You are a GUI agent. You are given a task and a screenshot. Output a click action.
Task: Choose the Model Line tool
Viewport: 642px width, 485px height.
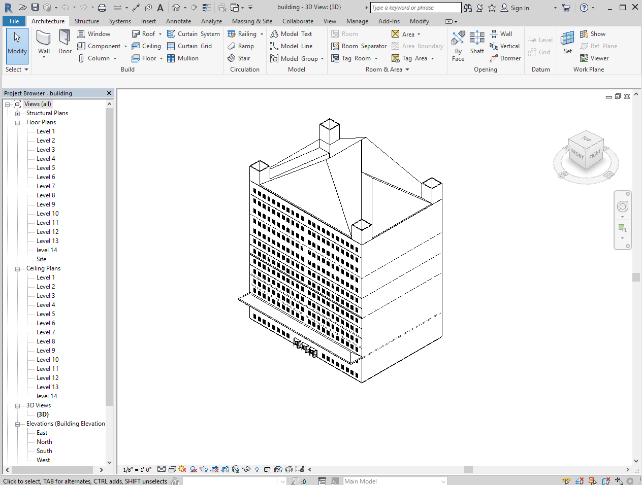pos(291,46)
